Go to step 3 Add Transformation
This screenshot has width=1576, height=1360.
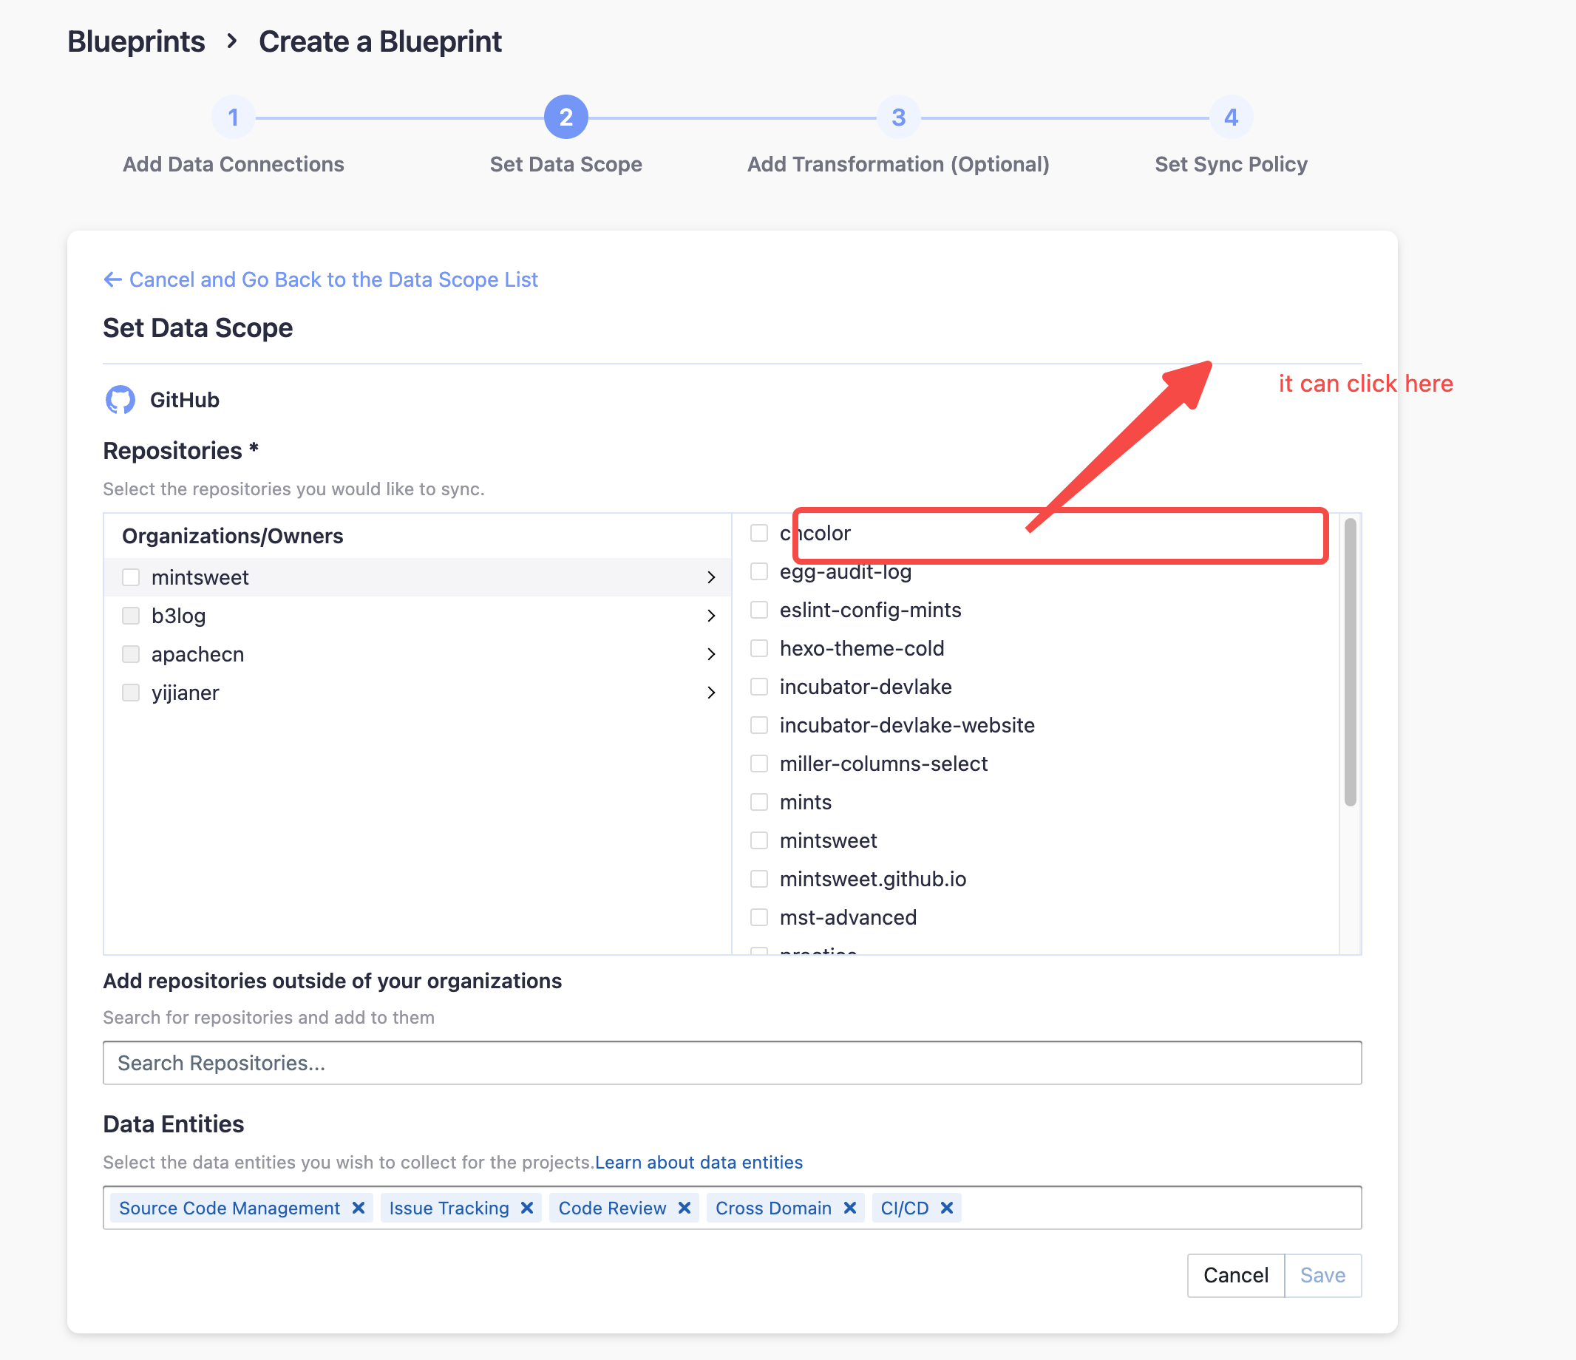(x=897, y=117)
